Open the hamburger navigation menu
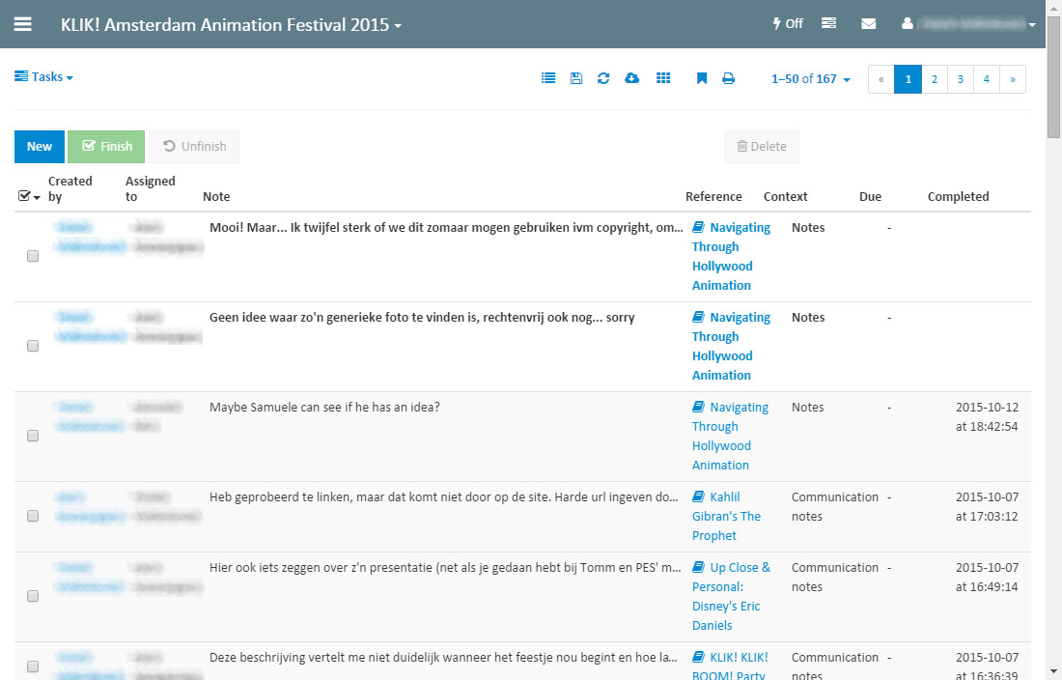 click(x=23, y=24)
